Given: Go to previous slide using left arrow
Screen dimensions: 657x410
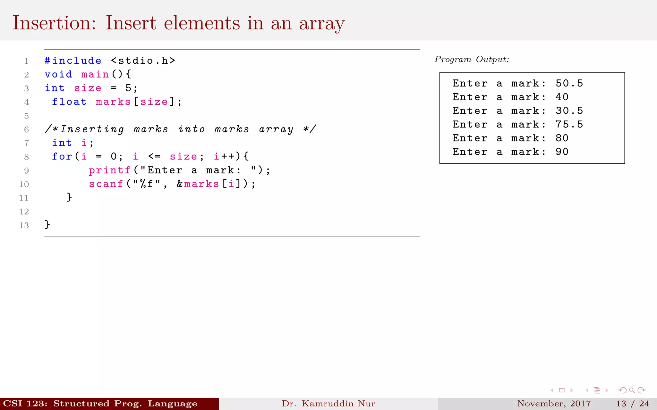Looking at the screenshot, I should [552, 390].
